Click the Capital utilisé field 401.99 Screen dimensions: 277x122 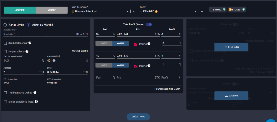click(67, 60)
